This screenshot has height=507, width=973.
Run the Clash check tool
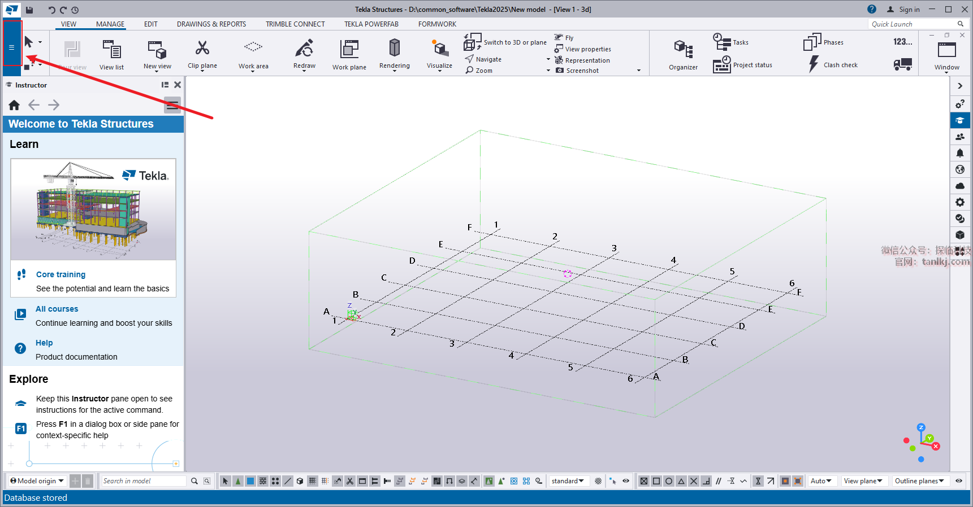click(x=833, y=64)
